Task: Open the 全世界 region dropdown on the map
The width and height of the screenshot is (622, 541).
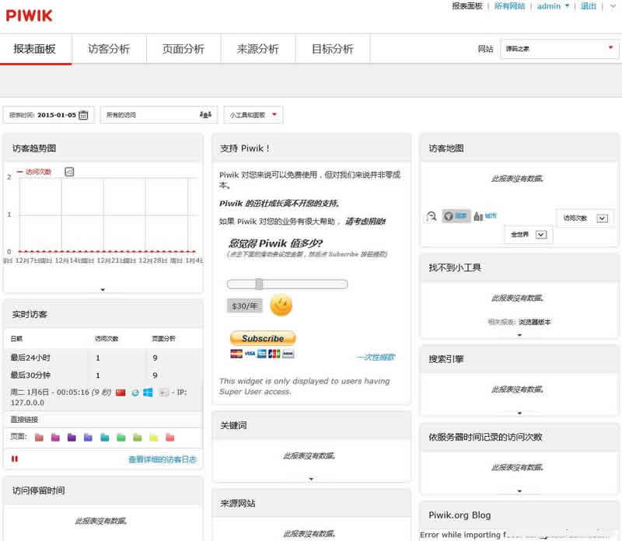Action: click(x=528, y=234)
